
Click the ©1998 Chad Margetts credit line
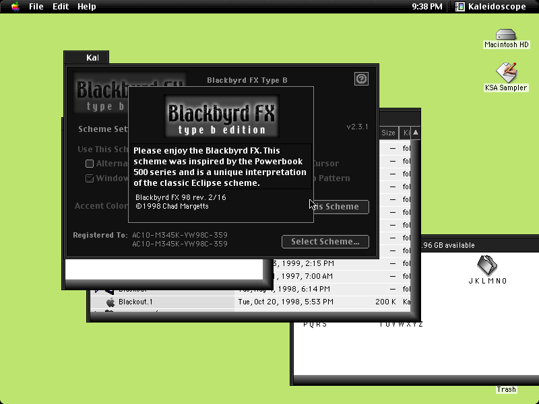[172, 207]
